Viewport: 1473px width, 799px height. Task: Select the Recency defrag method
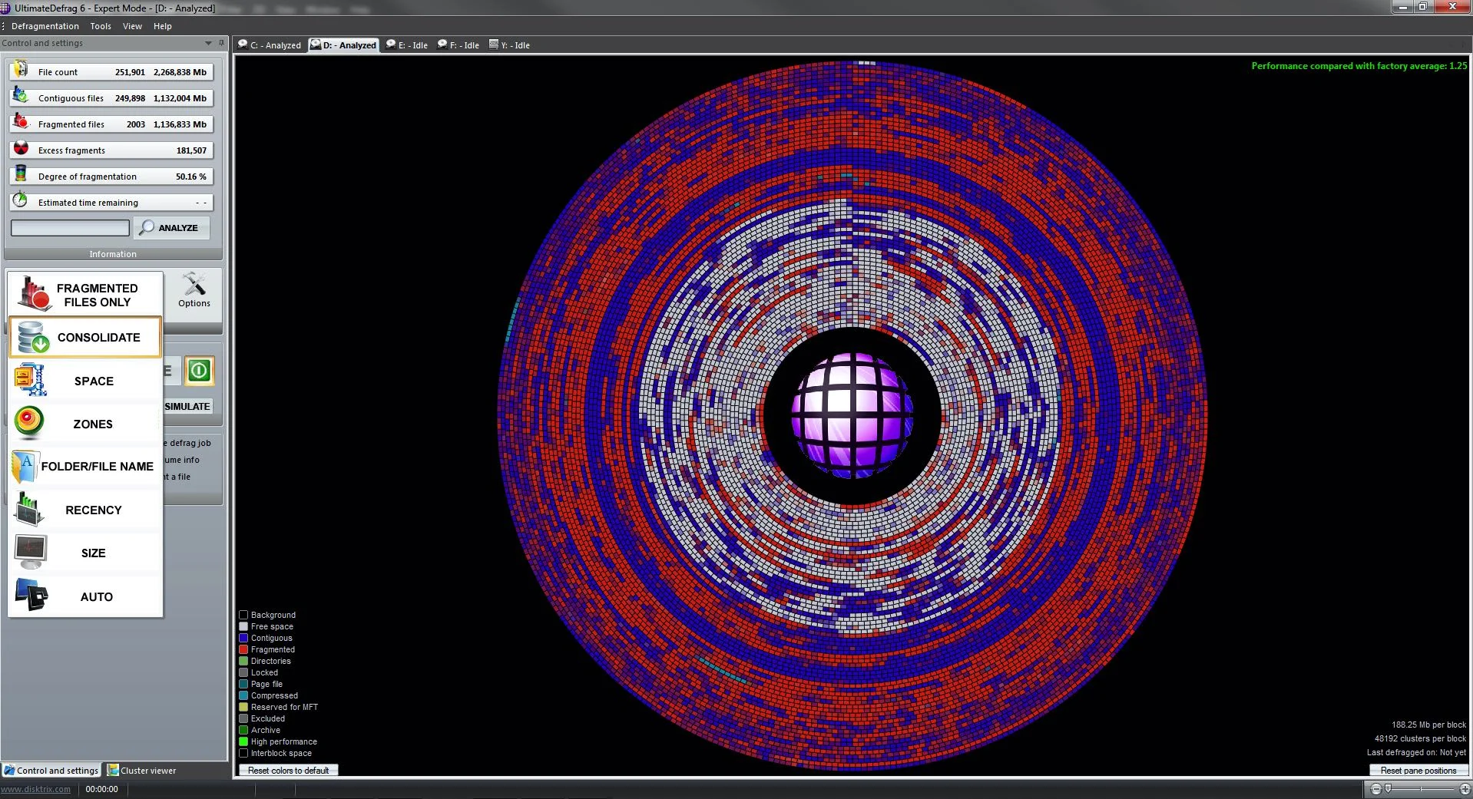tap(85, 510)
